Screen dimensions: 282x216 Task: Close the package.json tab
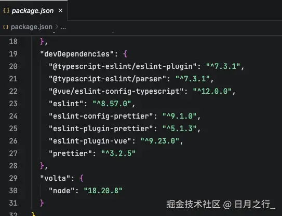[x=61, y=10]
